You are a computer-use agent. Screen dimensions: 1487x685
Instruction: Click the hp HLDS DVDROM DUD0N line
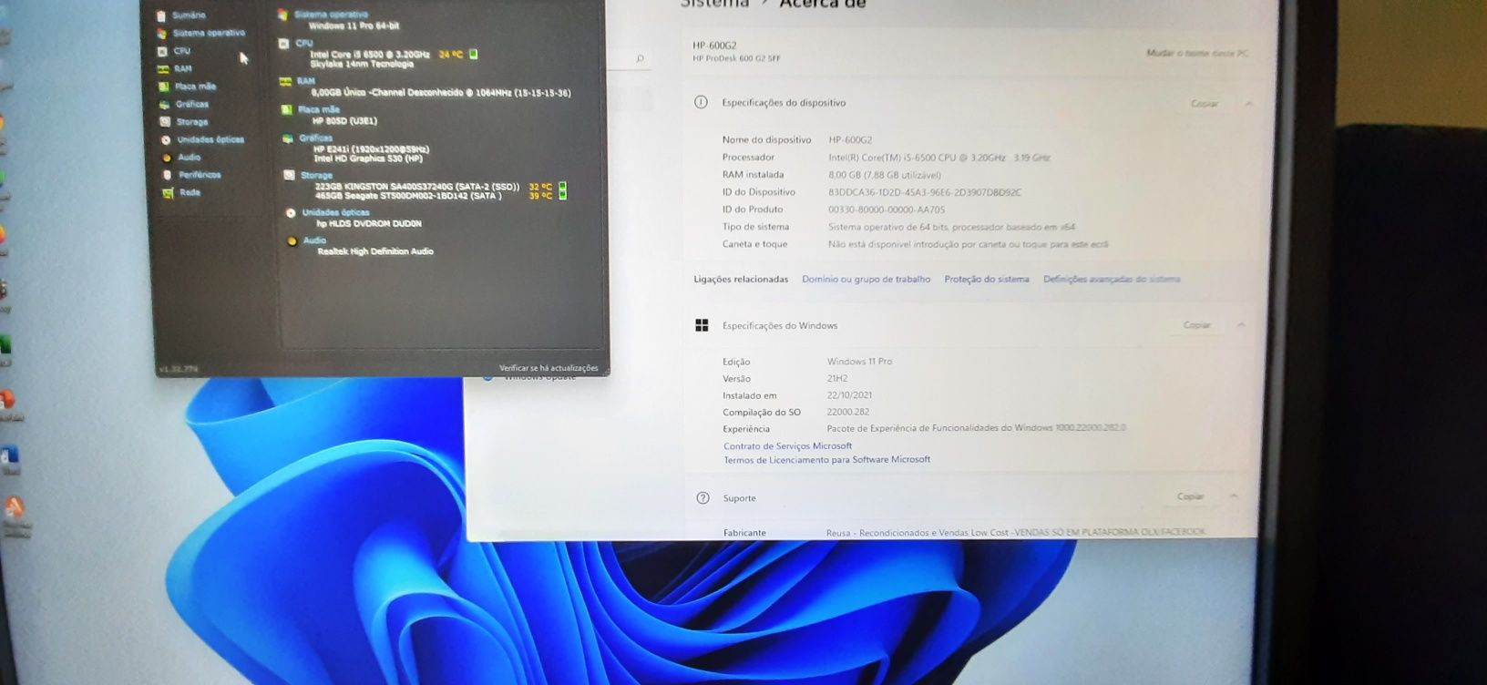pos(369,223)
